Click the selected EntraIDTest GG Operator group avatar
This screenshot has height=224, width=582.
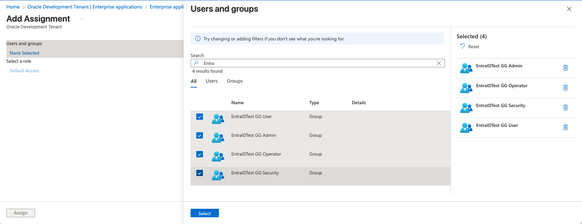466,88
